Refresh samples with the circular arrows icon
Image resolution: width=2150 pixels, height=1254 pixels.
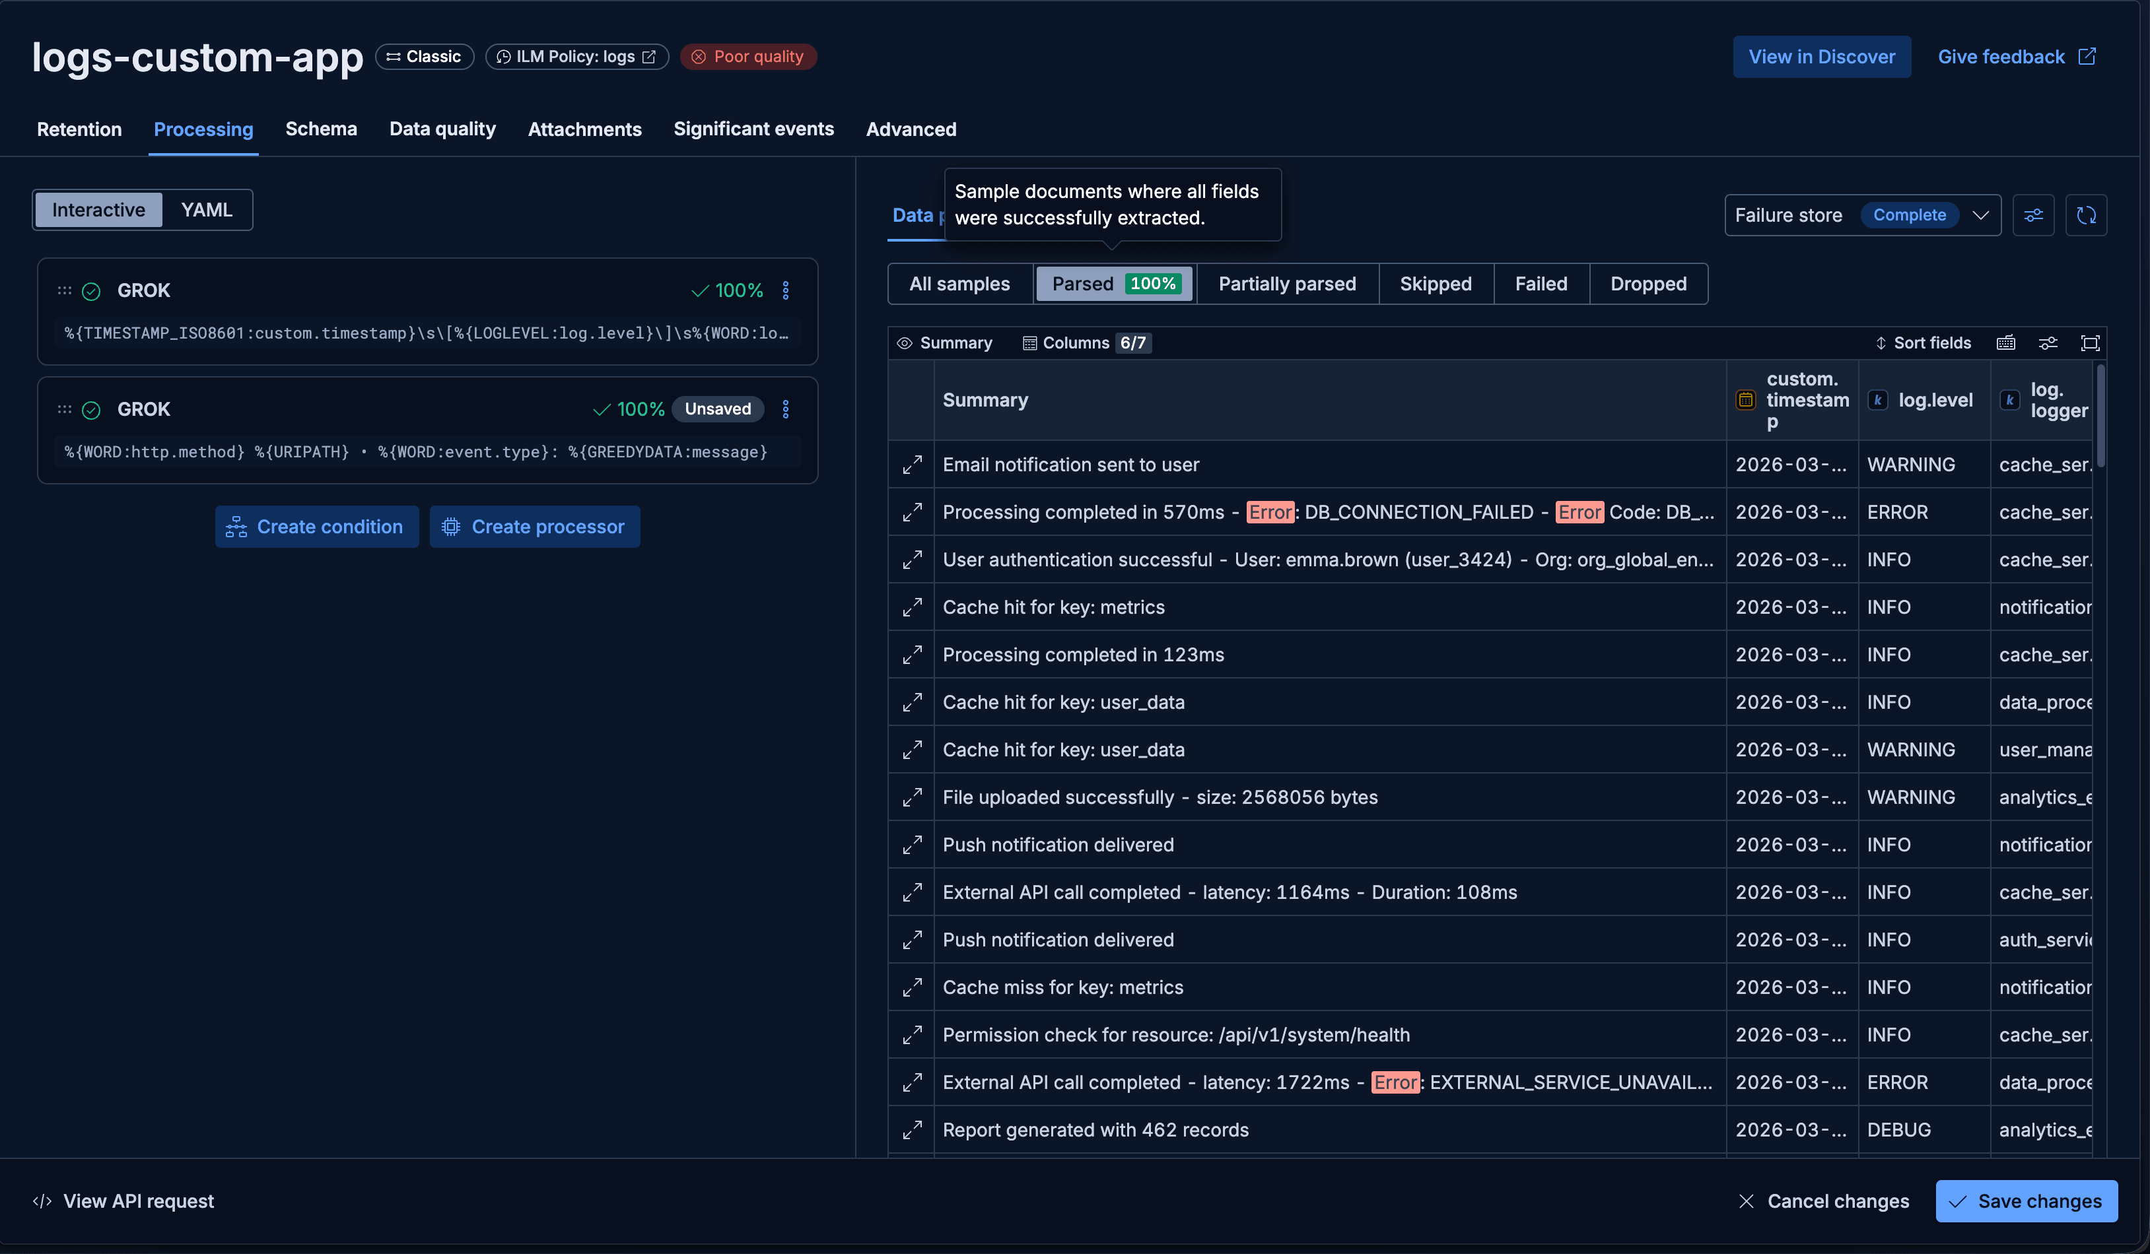pyautogui.click(x=2087, y=214)
